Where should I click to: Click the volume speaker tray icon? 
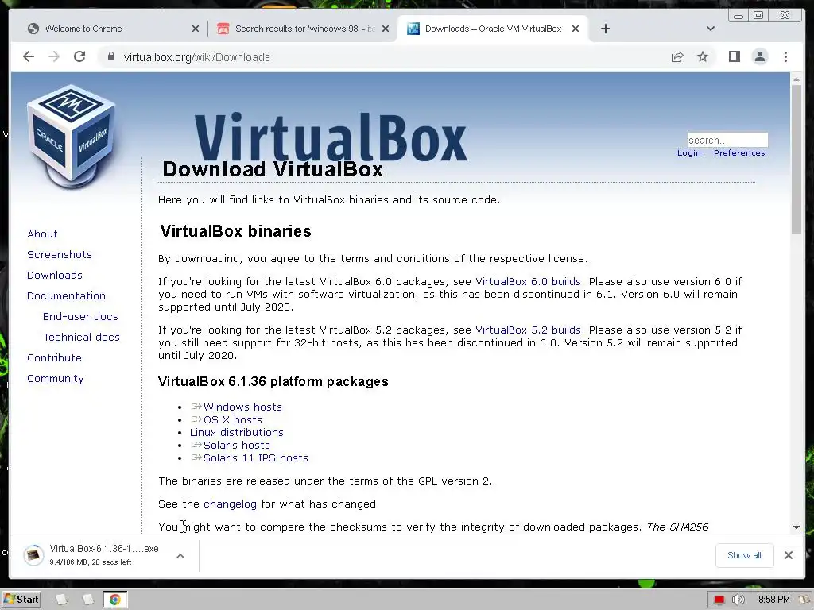pyautogui.click(x=738, y=600)
